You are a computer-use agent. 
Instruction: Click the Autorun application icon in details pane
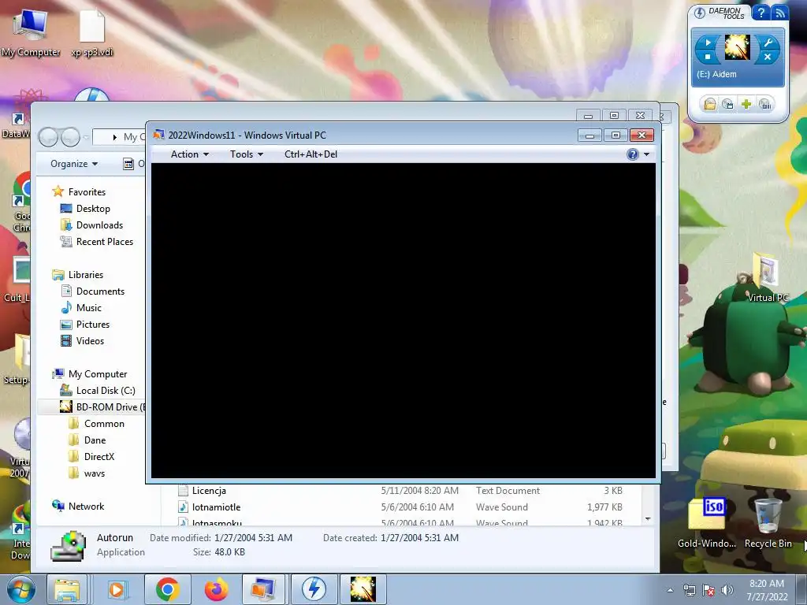click(69, 545)
